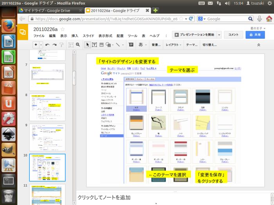The height and width of the screenshot is (205, 274).
Task: Expand the レイアウト layout dropdown
Action: pyautogui.click(x=173, y=45)
